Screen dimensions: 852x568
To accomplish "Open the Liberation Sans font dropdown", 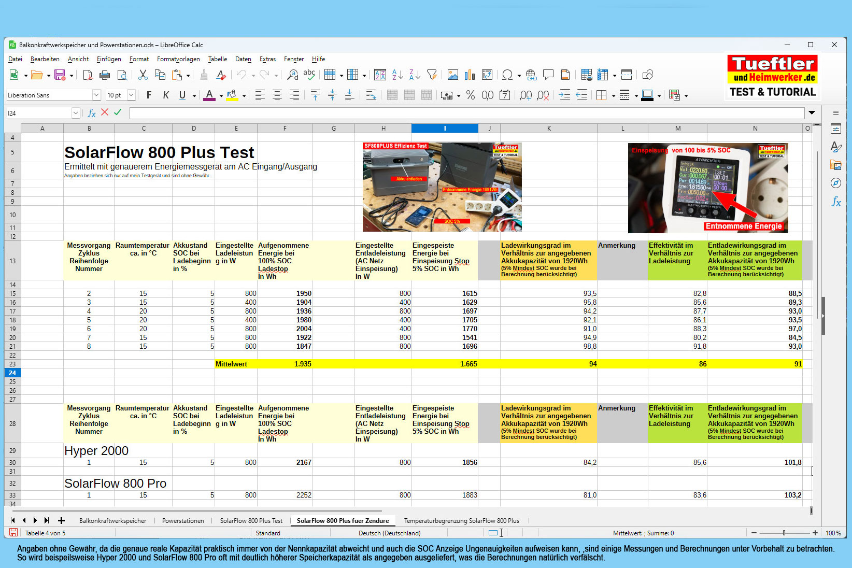I will (96, 95).
